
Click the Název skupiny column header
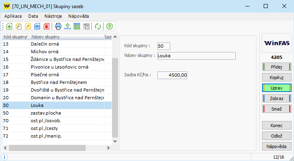tap(67, 37)
